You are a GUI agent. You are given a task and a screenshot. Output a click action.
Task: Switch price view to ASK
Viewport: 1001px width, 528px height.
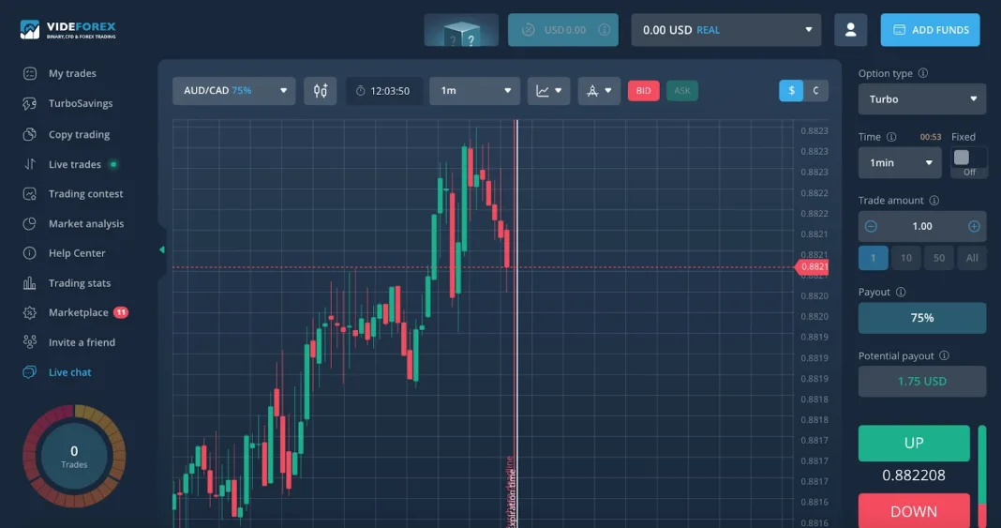[681, 91]
